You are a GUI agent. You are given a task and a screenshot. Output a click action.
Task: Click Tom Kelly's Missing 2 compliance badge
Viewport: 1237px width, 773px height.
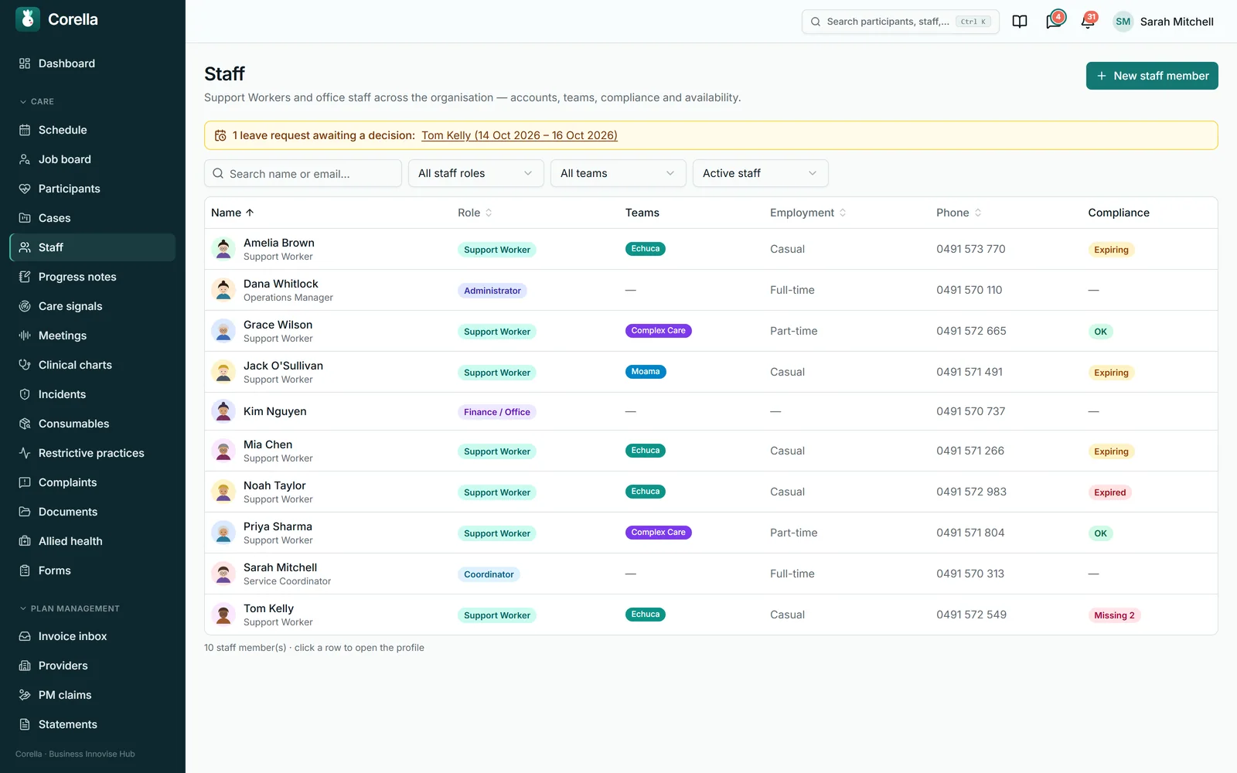coord(1114,615)
